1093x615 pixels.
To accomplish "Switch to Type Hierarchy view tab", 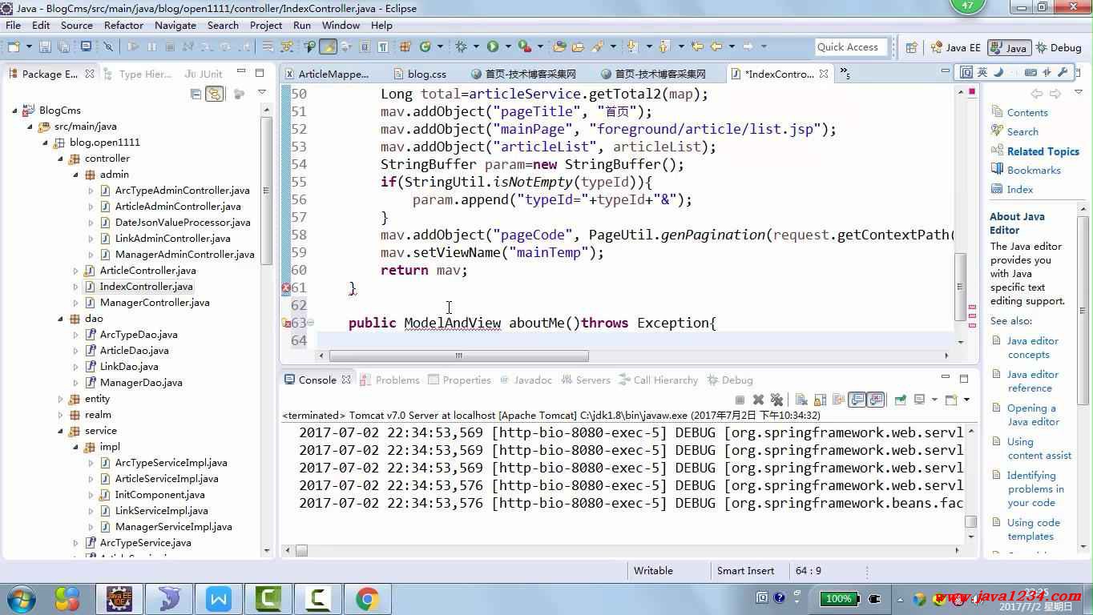I will pos(138,74).
